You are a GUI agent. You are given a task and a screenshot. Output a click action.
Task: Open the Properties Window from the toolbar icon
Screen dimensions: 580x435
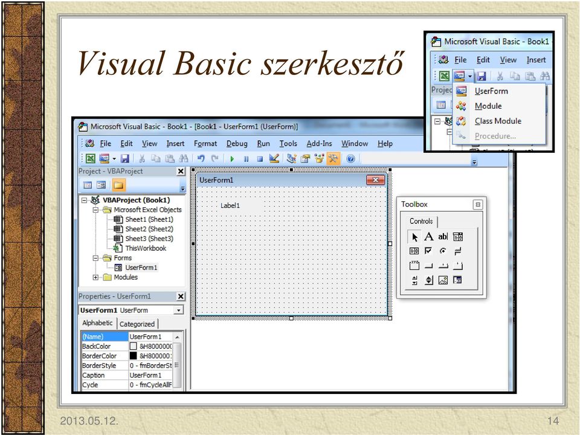tap(305, 159)
